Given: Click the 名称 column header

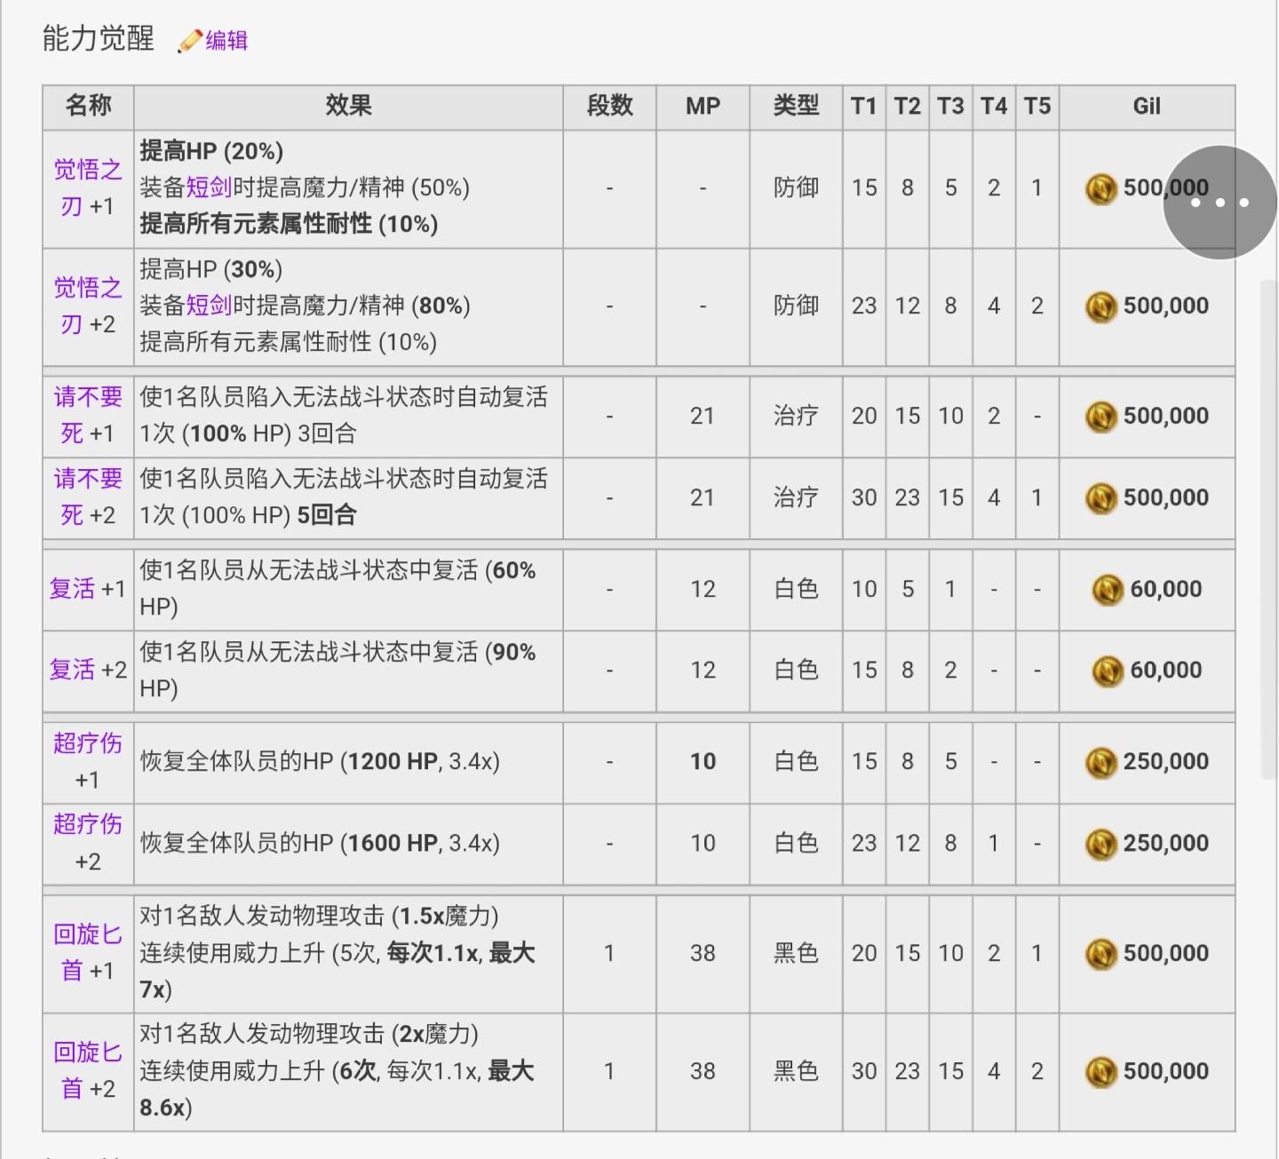Looking at the screenshot, I should (88, 107).
